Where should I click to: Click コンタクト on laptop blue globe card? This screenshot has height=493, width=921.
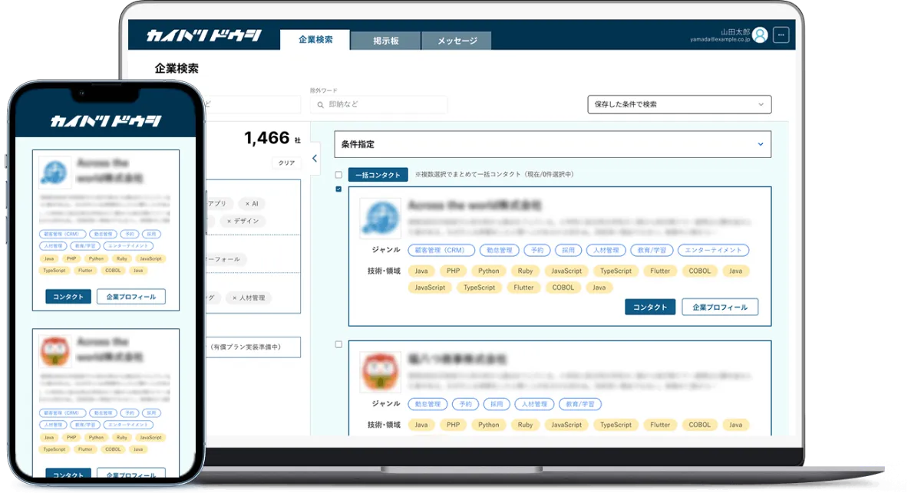pos(650,307)
